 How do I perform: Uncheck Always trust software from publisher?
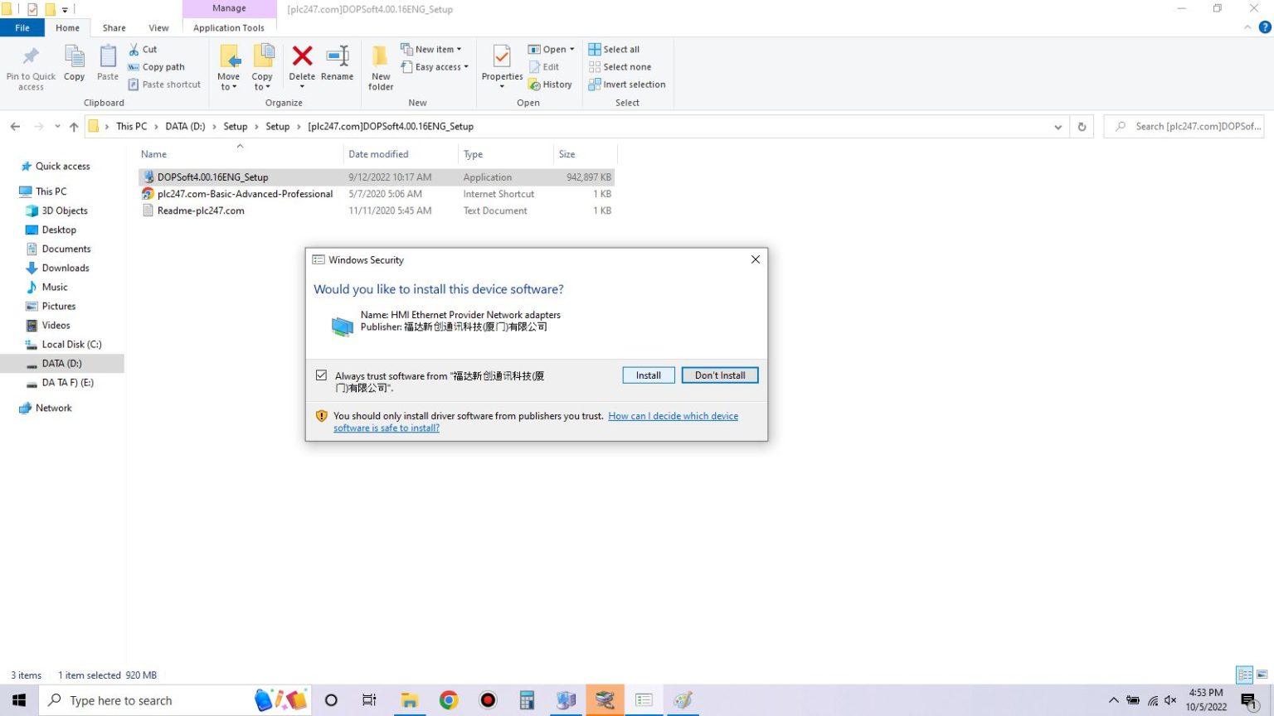321,375
